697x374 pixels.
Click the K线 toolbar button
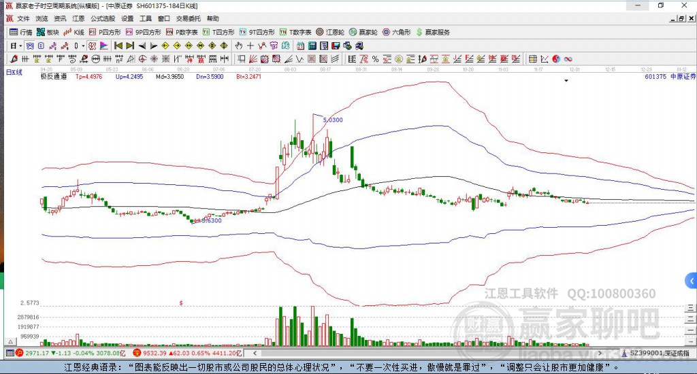pyautogui.click(x=74, y=32)
